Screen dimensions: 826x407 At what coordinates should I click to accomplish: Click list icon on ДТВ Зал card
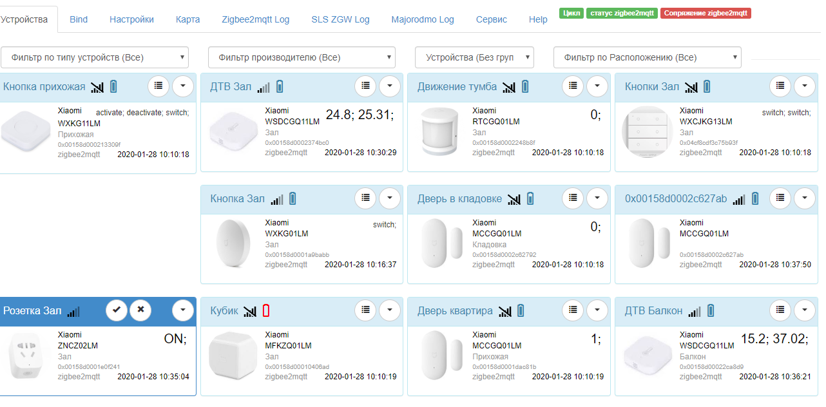(366, 85)
